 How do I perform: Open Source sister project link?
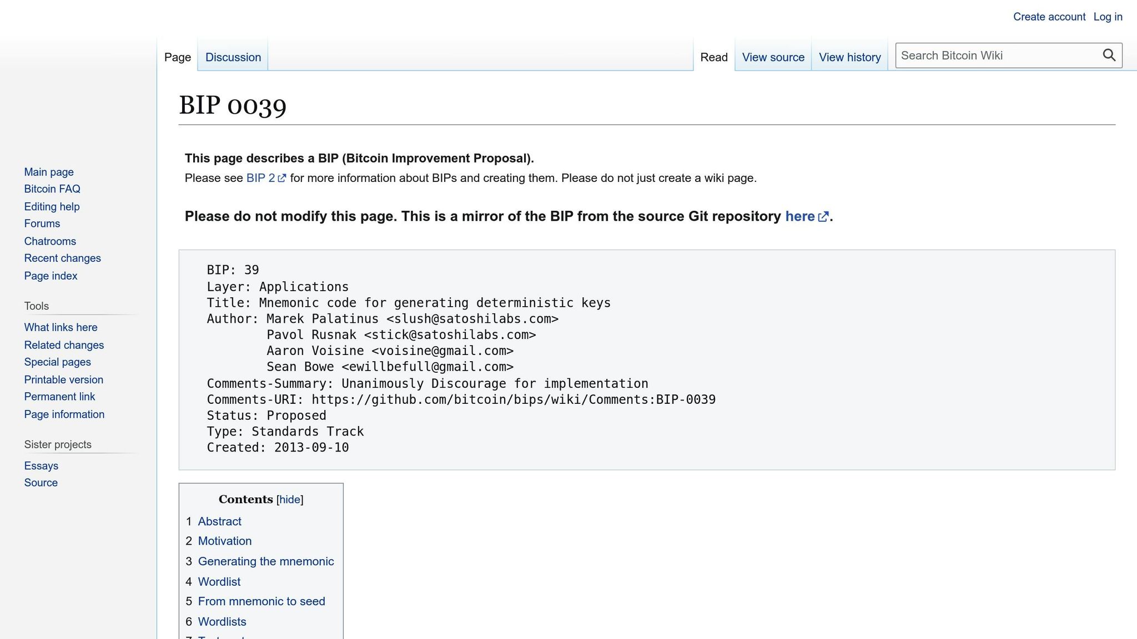tap(41, 483)
